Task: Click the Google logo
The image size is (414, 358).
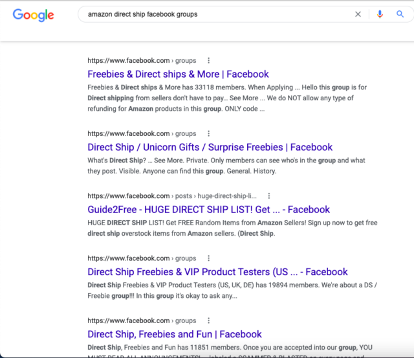Action: coord(33,15)
